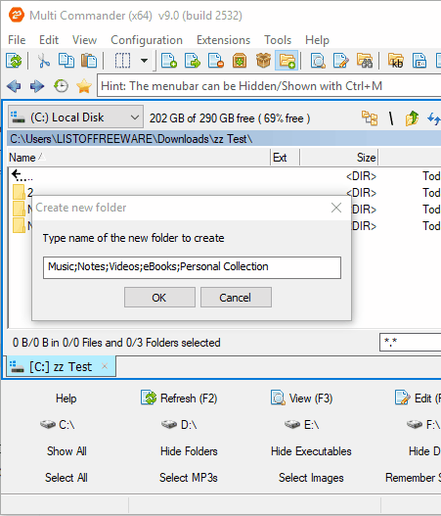Click the Select All button

(x=66, y=477)
